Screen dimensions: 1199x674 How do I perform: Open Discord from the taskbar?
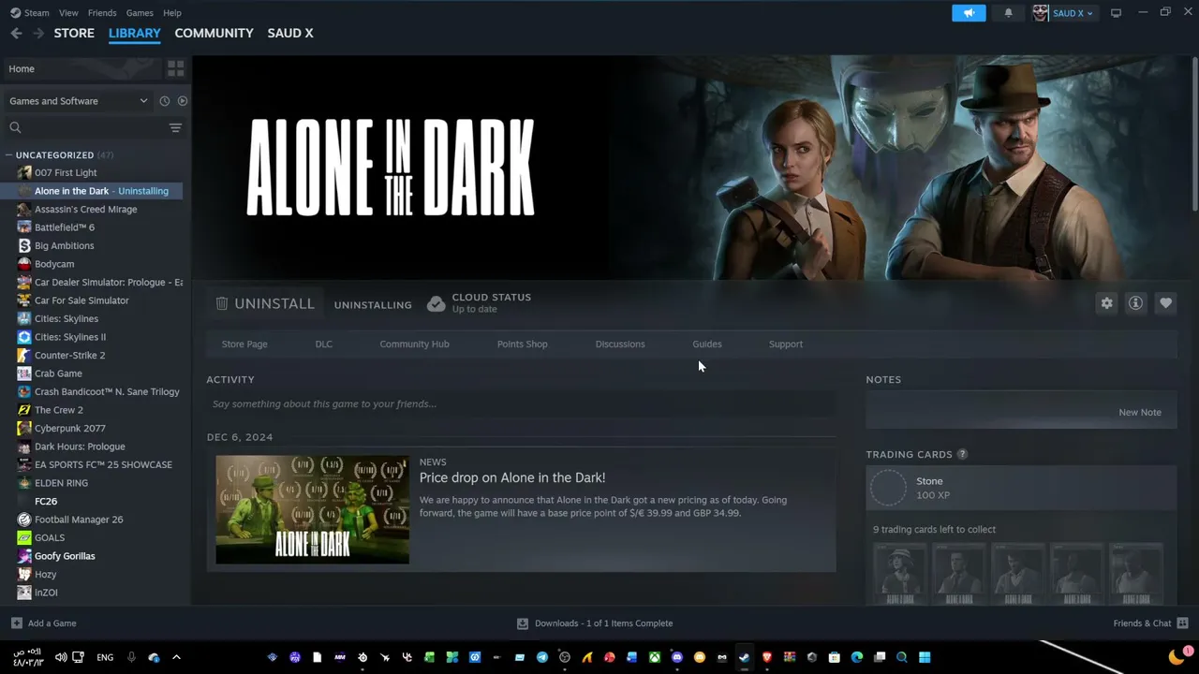tap(677, 657)
